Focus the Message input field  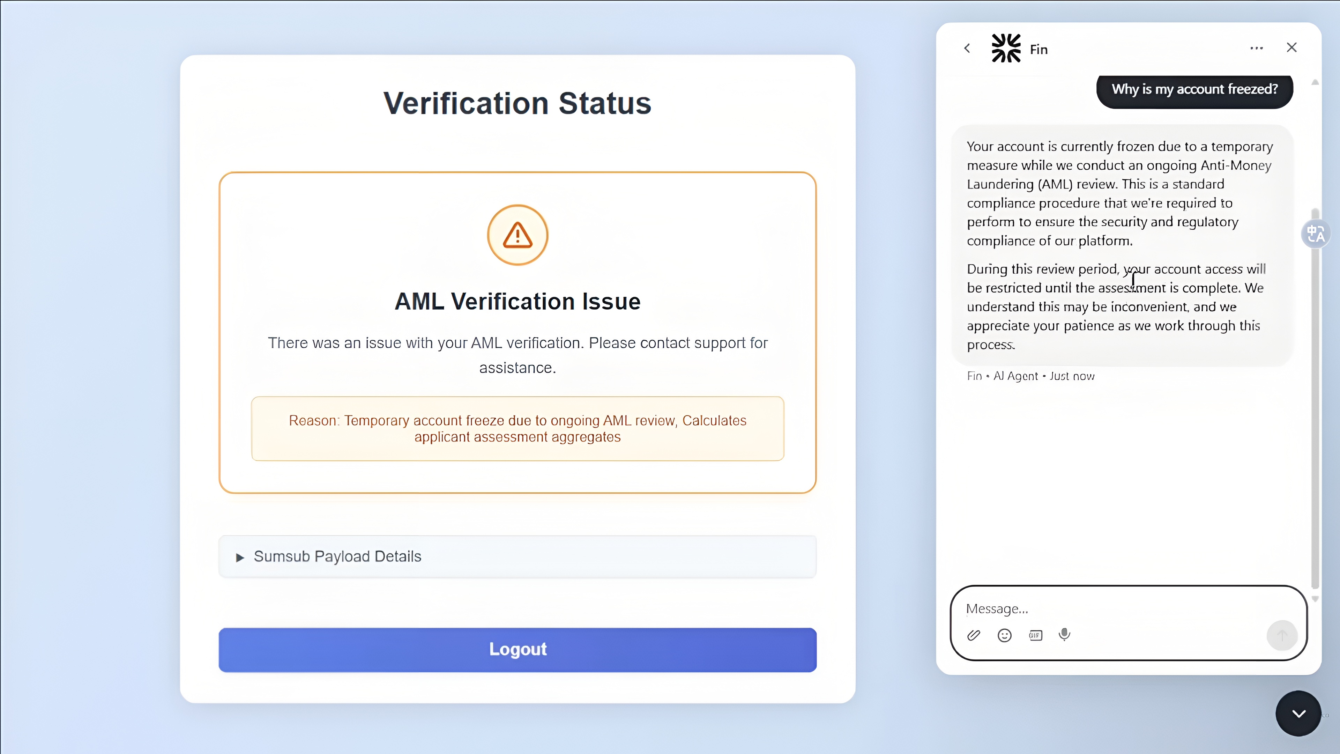[1113, 609]
